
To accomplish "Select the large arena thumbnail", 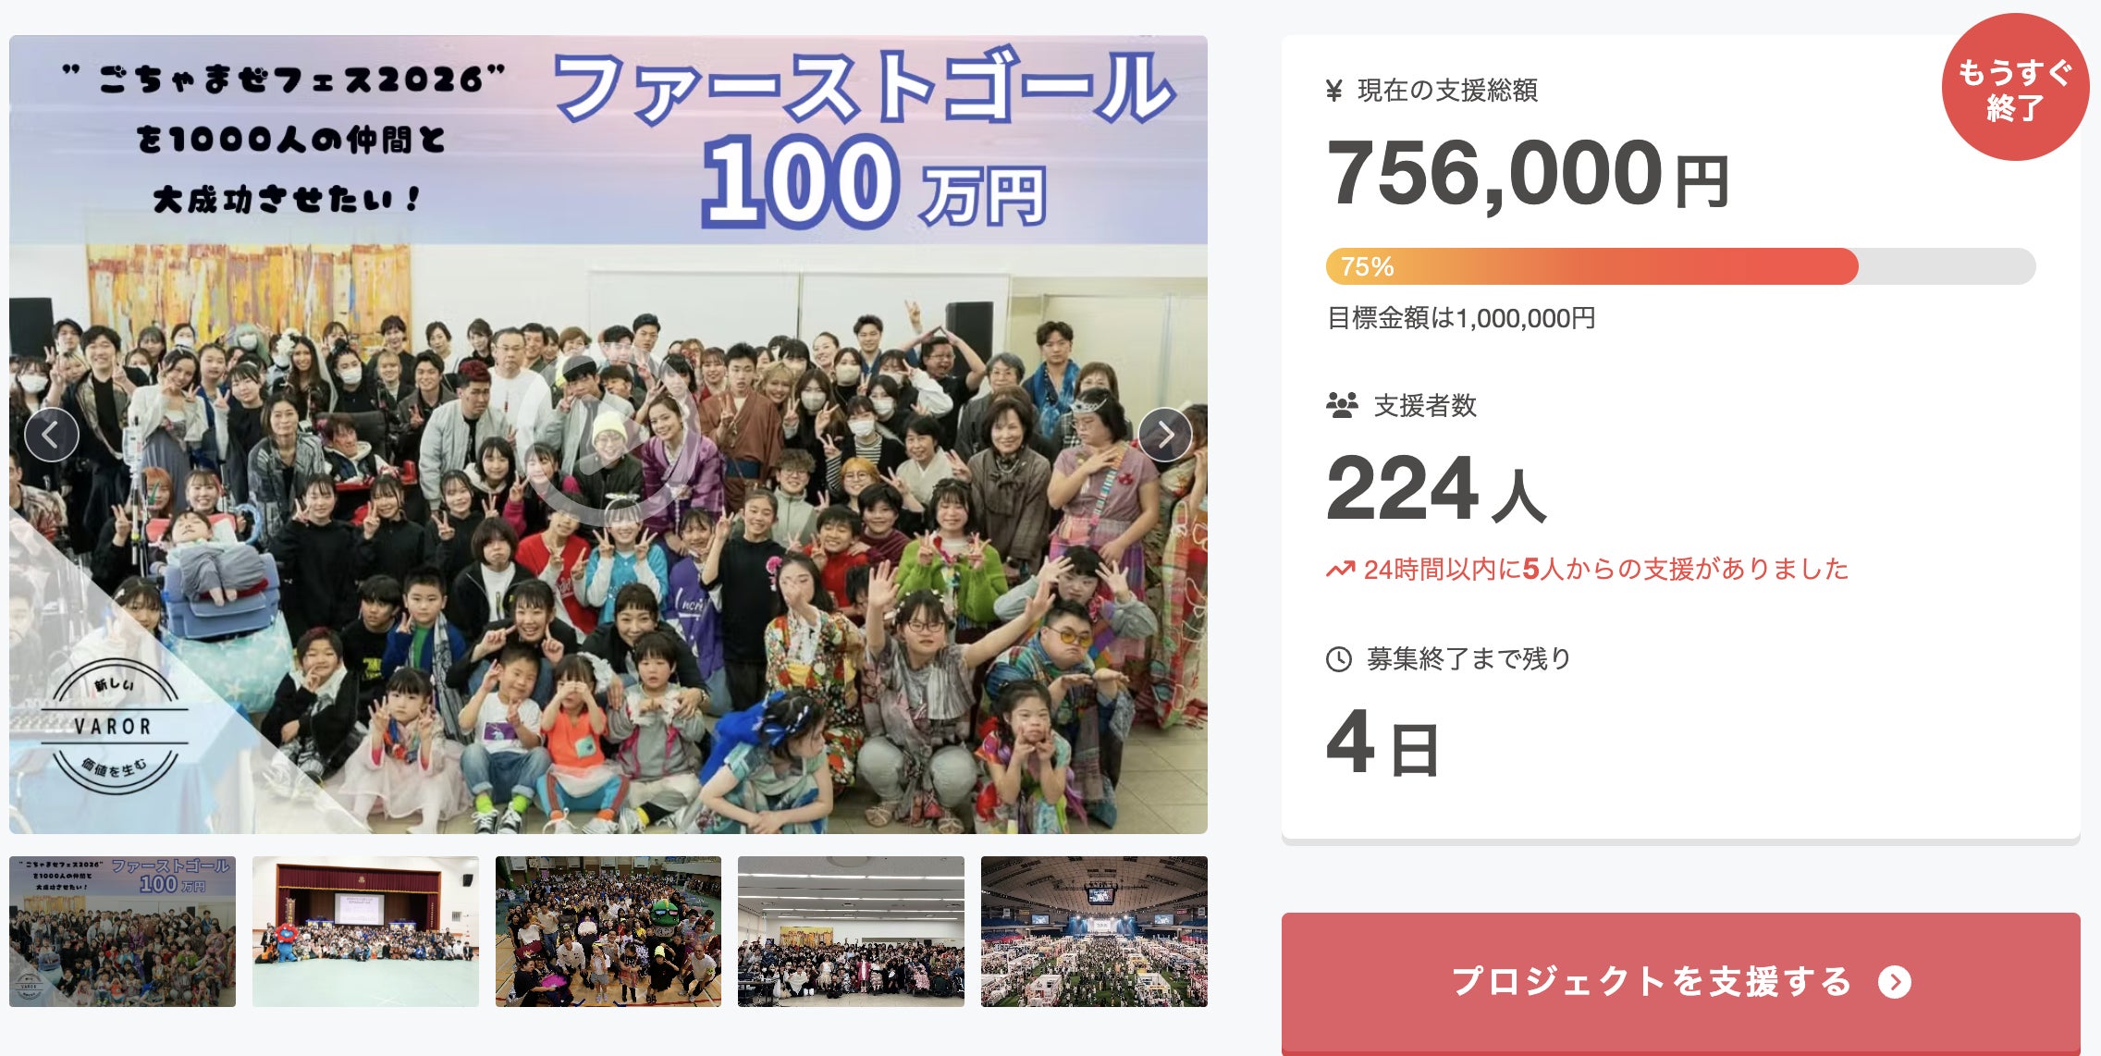I will (x=1094, y=931).
